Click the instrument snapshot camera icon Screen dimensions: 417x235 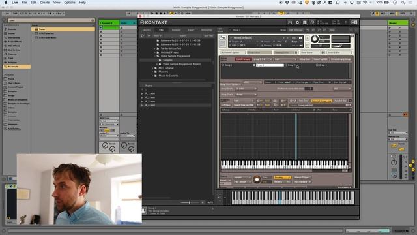coord(294,38)
